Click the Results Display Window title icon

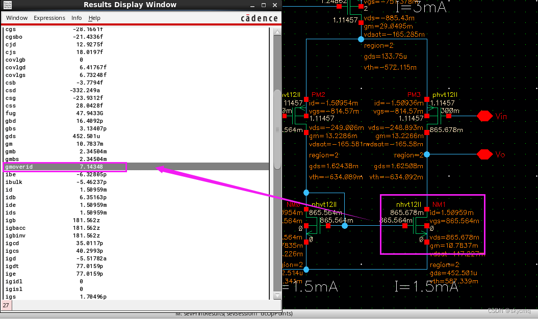(8, 5)
